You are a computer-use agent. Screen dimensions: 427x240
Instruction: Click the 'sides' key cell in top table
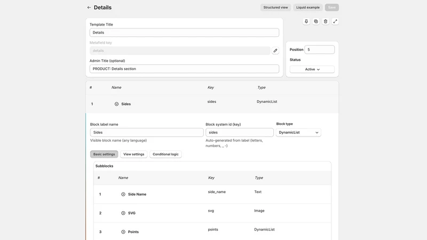point(211,101)
